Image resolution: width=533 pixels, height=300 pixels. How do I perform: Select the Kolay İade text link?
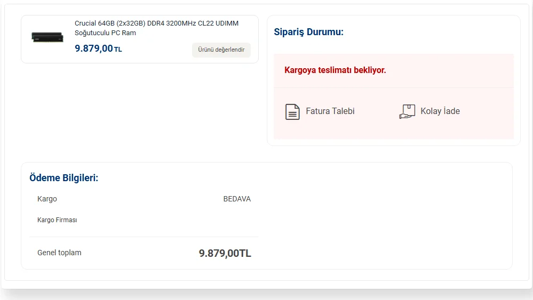pos(440,111)
